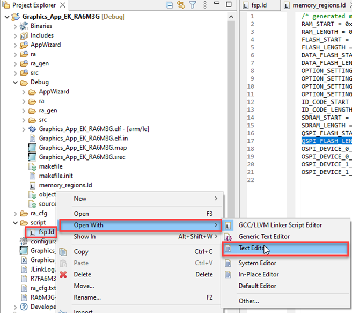352x313 pixels.
Task: Maximize the Project Explorer view
Action: click(229, 4)
